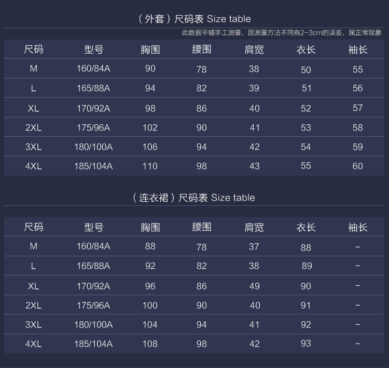The height and width of the screenshot is (368, 389).
Task: Click the 衣长 header in jacket table
Action: (x=306, y=50)
